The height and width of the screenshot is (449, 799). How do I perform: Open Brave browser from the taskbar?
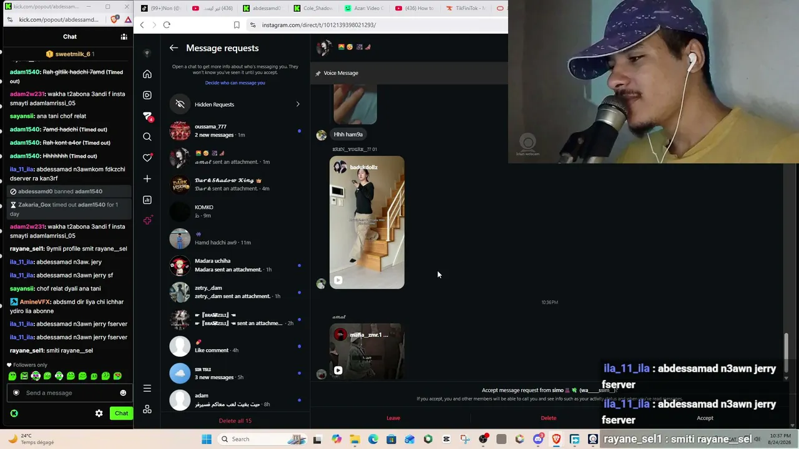coord(556,439)
